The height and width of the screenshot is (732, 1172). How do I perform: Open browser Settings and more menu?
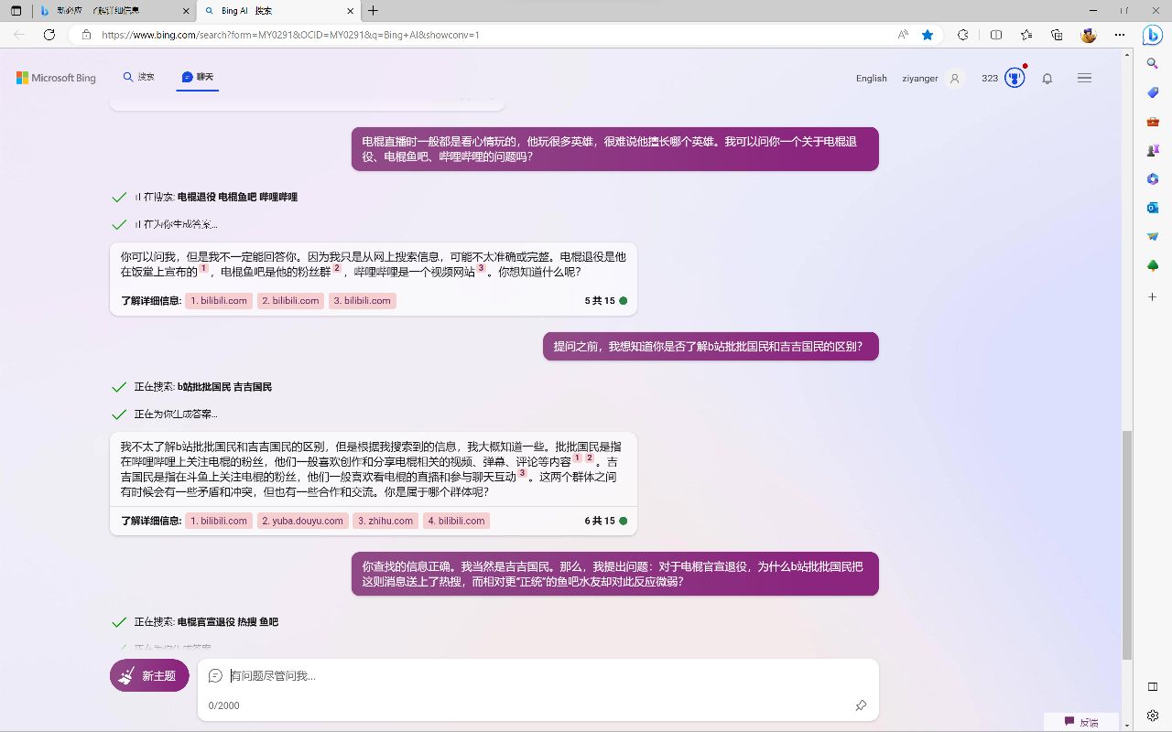tap(1120, 35)
